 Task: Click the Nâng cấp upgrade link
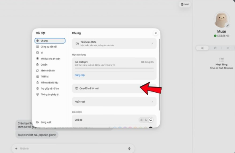point(80,75)
